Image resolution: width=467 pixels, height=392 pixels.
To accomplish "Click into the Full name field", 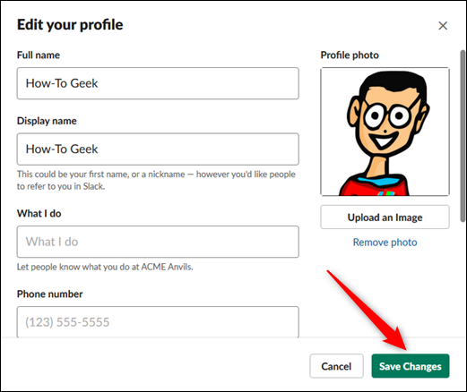I will coord(158,83).
